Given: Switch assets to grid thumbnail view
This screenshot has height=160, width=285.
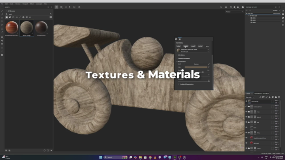Looking at the screenshot, I should tap(51, 17).
